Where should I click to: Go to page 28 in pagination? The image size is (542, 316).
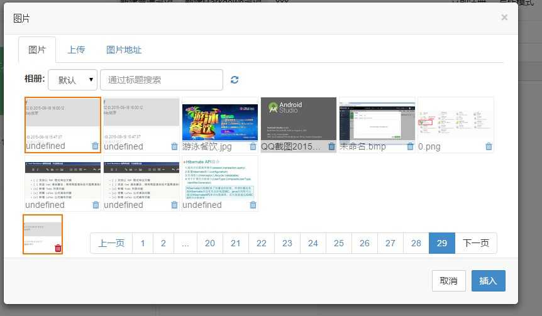(416, 243)
